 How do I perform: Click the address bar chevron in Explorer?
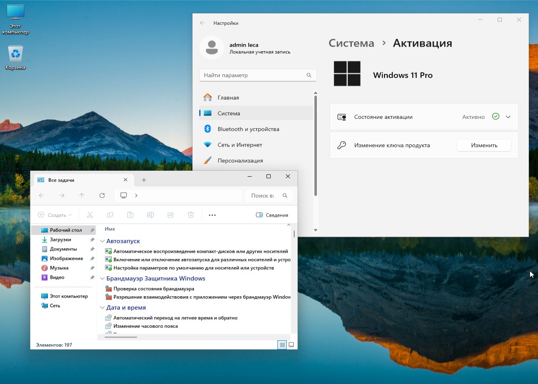(136, 196)
